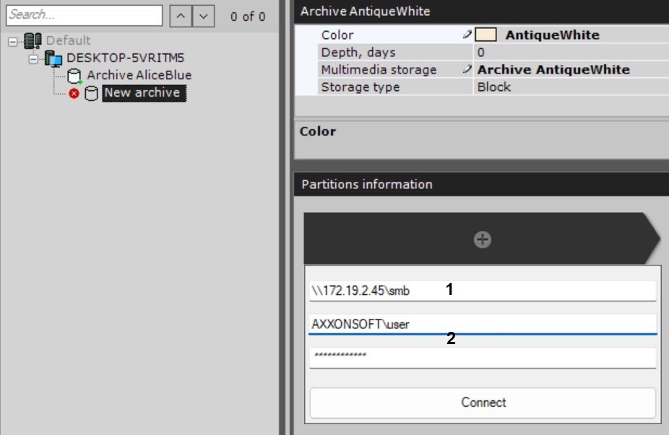This screenshot has width=669, height=435.
Task: Click the 0 of 0 search counter
Action: (248, 17)
